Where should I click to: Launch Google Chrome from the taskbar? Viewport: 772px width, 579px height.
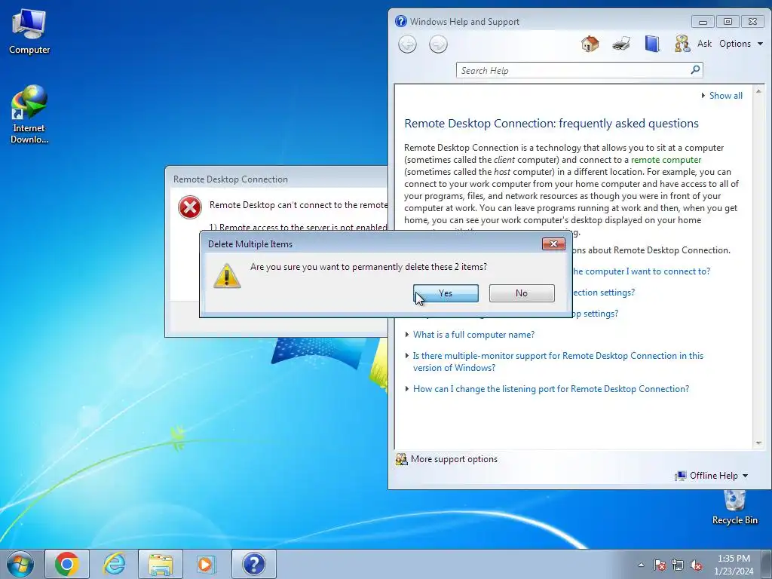[x=67, y=564]
